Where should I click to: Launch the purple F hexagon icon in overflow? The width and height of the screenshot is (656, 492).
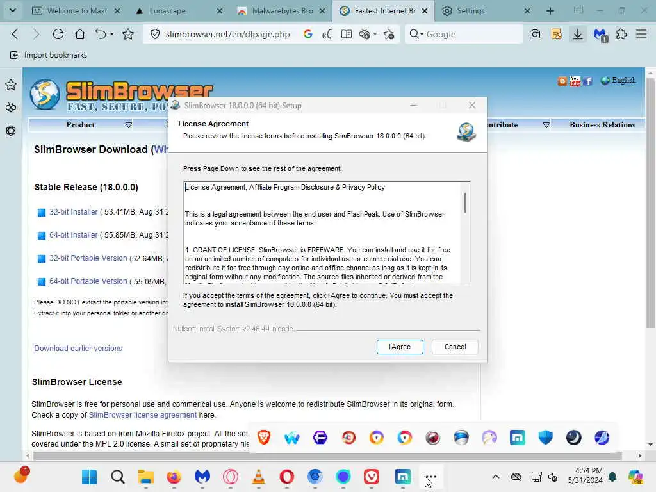pyautogui.click(x=320, y=438)
